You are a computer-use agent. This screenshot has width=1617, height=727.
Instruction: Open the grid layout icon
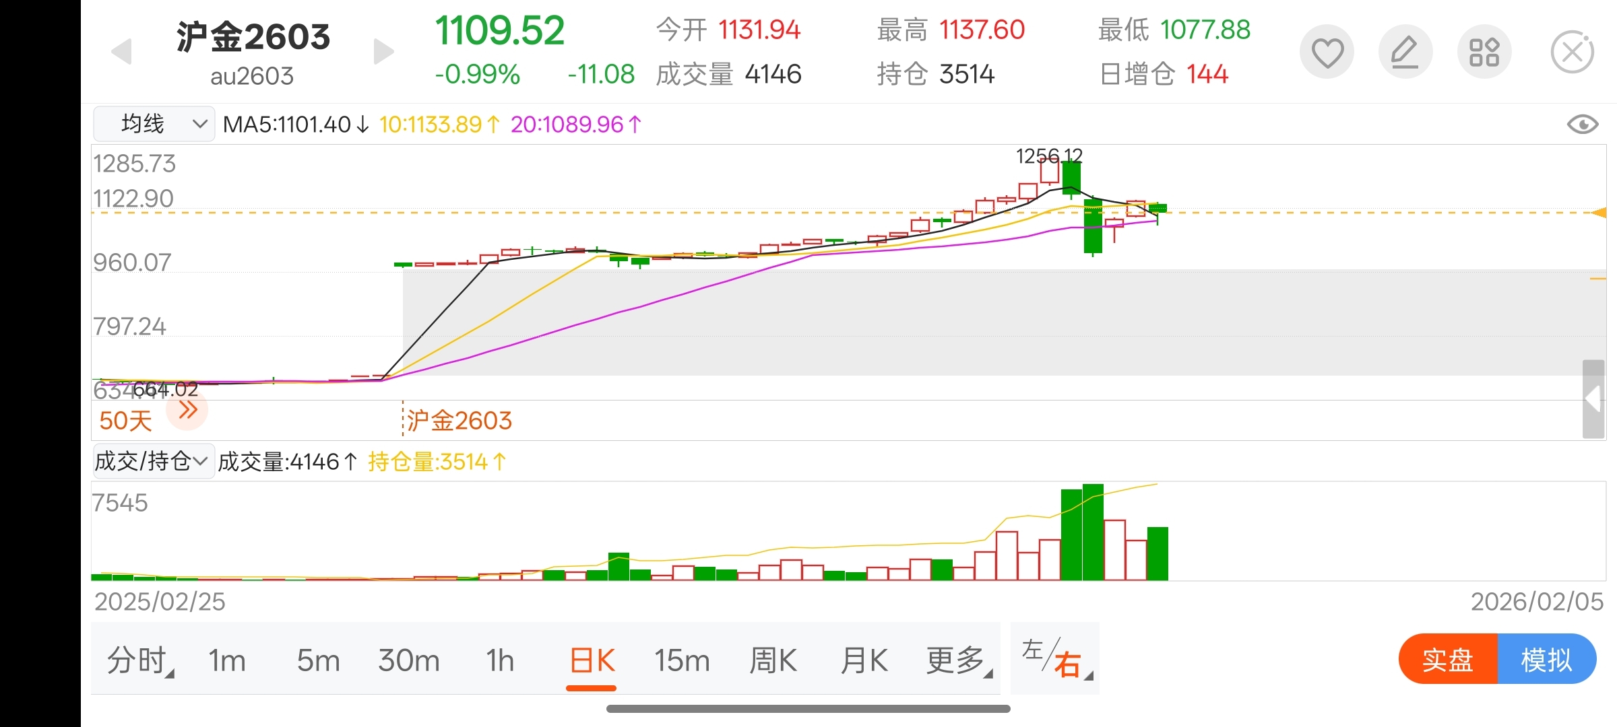1484,53
